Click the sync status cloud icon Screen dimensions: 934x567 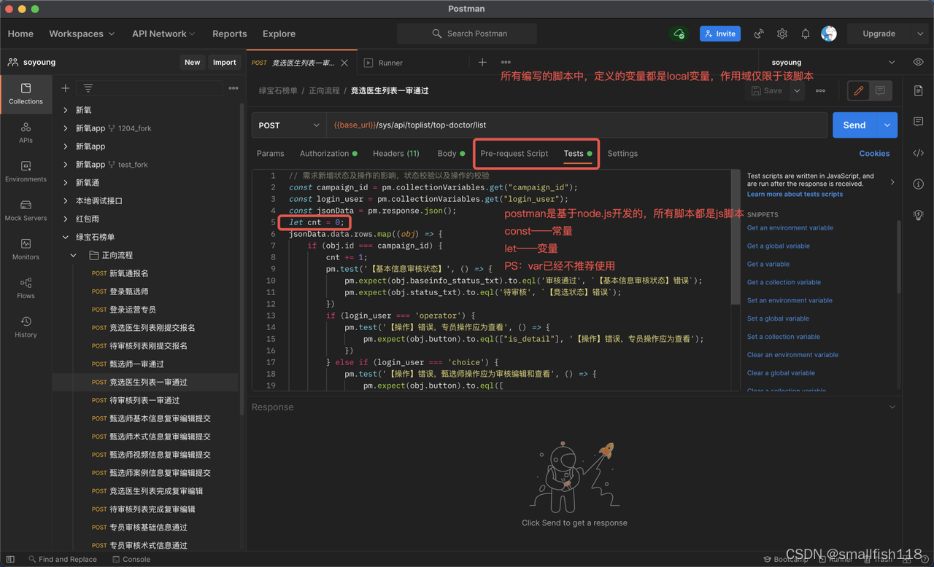(679, 34)
